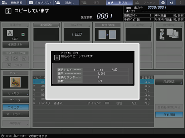This screenshot has height=138, width=185.
Task: Select the 上向き upward orientation button
Action: click(16, 65)
